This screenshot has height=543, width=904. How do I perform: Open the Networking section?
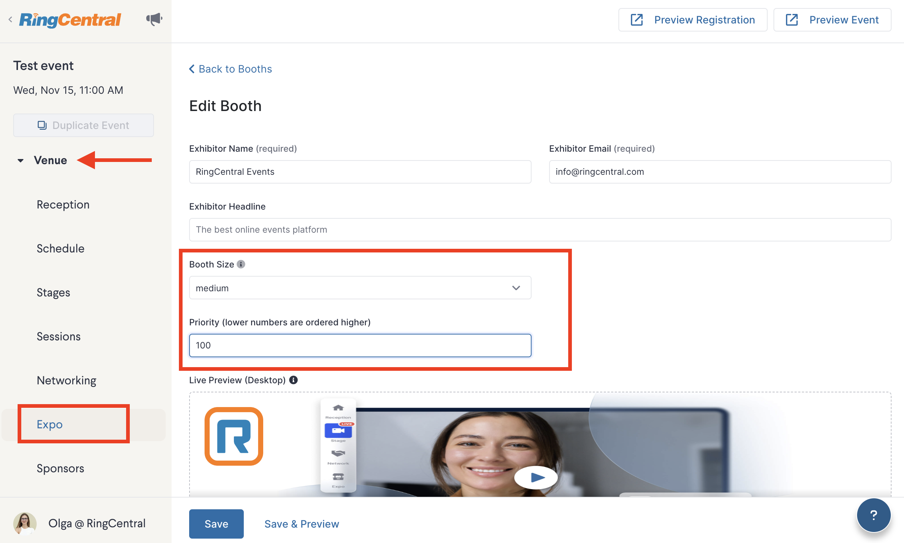pyautogui.click(x=66, y=380)
